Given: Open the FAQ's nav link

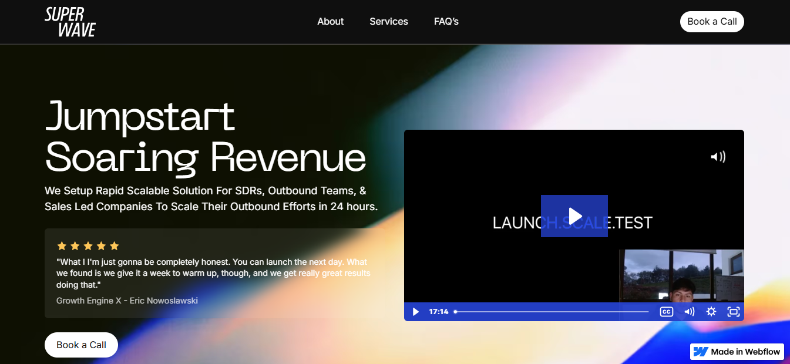Looking at the screenshot, I should click(446, 22).
